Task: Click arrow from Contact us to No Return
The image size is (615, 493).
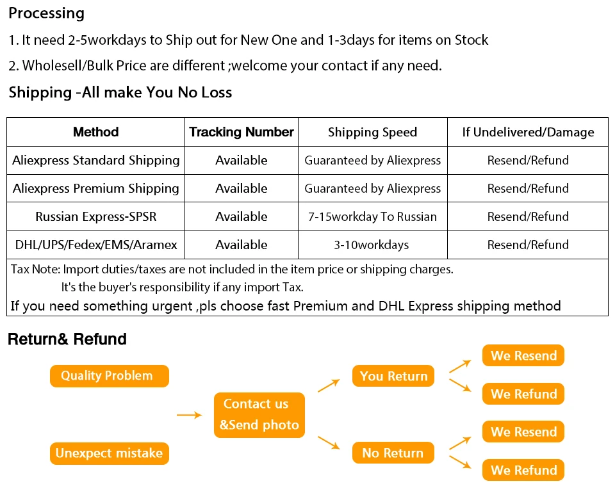Action: (329, 442)
